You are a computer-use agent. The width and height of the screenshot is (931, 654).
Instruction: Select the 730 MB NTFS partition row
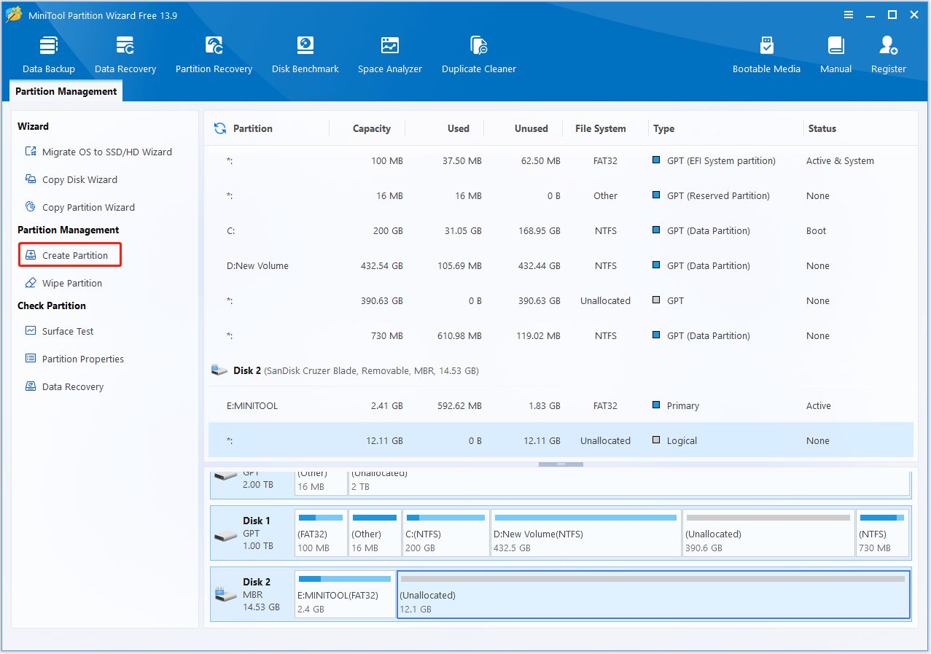[x=561, y=335]
